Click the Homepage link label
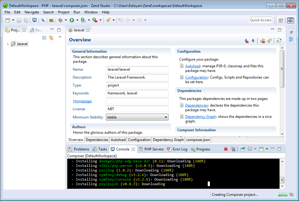The height and width of the screenshot is (201, 299). click(x=82, y=101)
